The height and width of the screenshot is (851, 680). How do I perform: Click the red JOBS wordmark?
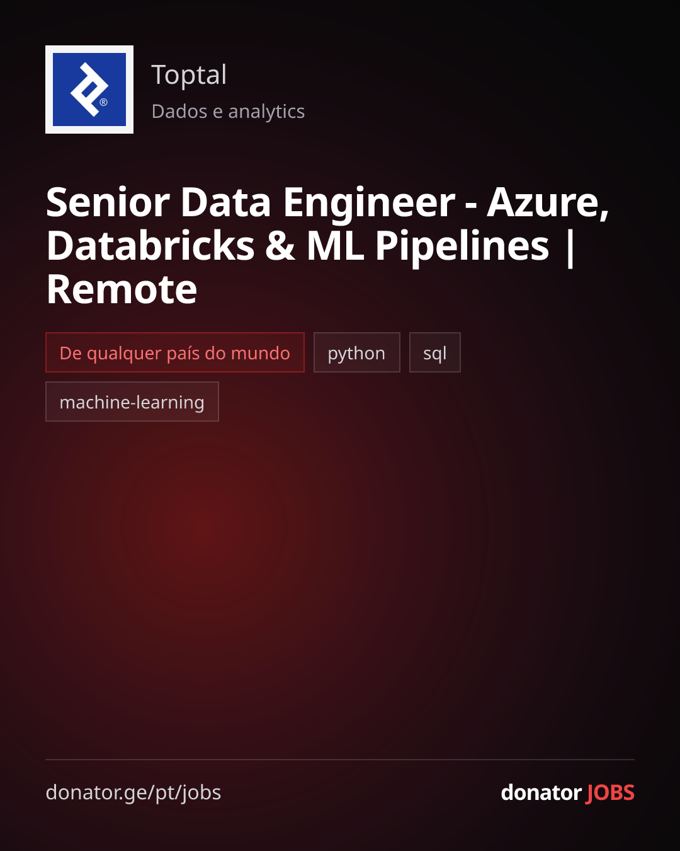coord(610,792)
